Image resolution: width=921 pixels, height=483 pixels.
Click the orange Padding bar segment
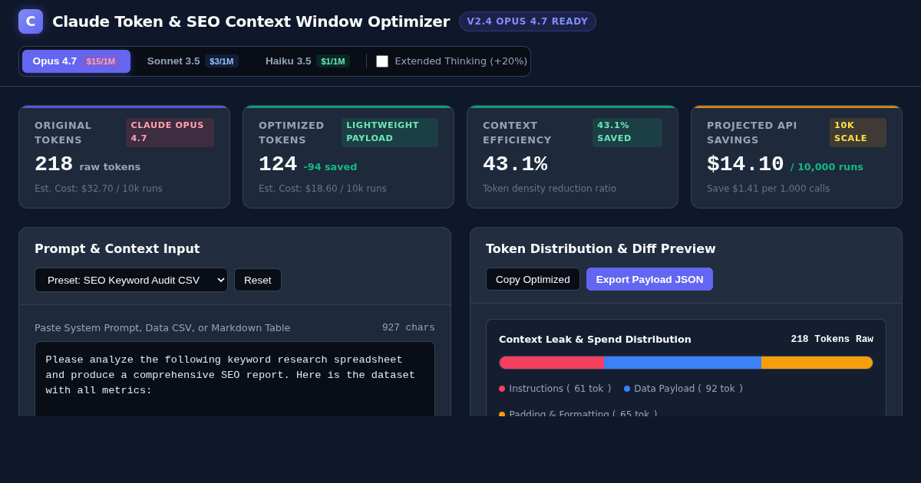coord(817,363)
